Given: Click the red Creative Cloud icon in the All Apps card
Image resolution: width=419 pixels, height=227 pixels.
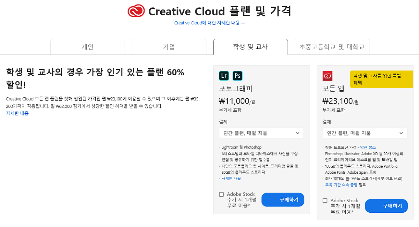Looking at the screenshot, I should point(328,76).
